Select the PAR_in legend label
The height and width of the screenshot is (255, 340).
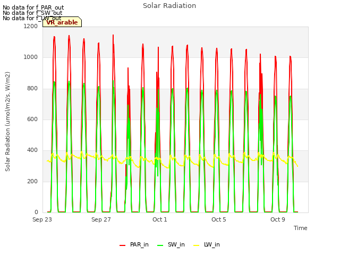tap(139, 244)
